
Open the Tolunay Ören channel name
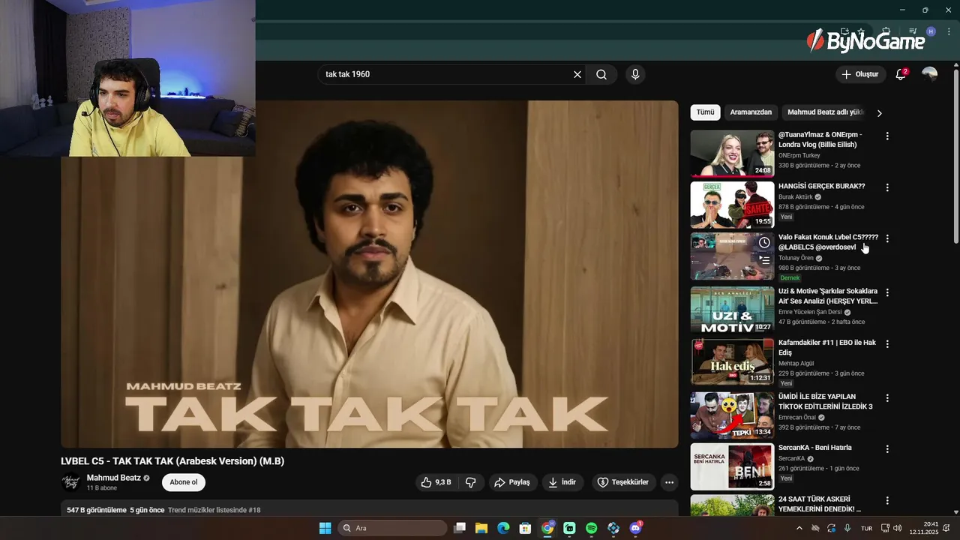[796, 258]
